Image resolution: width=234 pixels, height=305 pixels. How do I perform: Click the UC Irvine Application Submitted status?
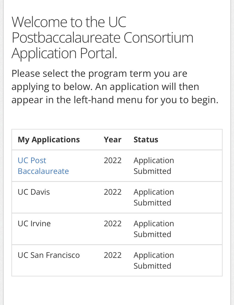click(154, 229)
